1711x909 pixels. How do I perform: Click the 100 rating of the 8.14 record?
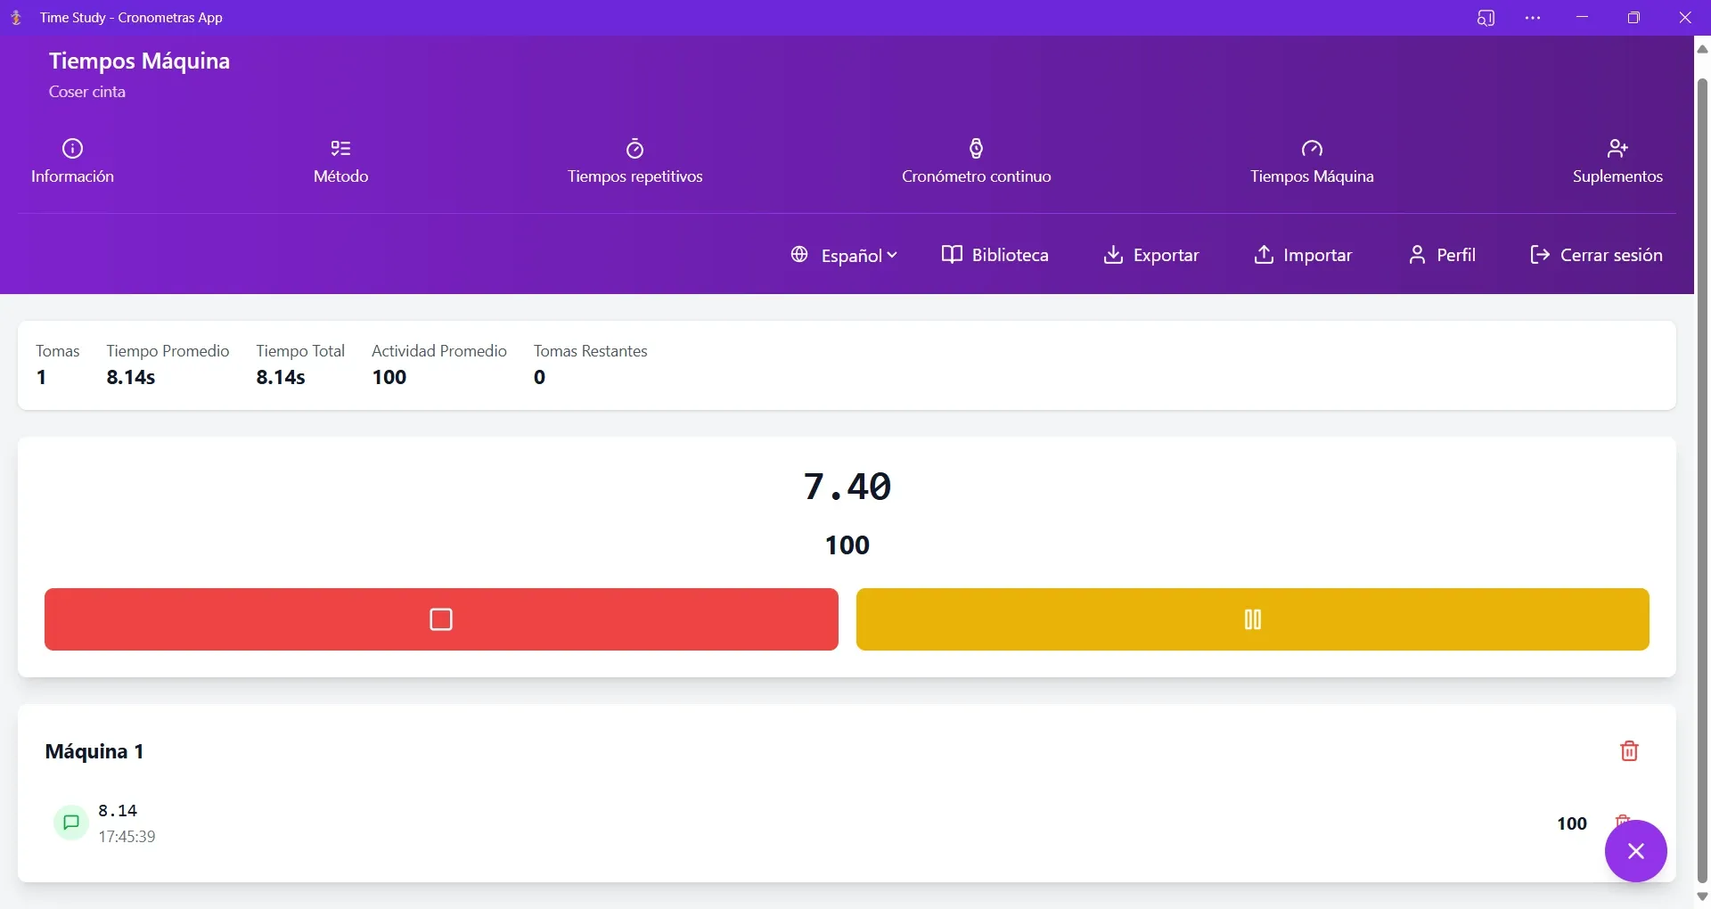[1572, 823]
